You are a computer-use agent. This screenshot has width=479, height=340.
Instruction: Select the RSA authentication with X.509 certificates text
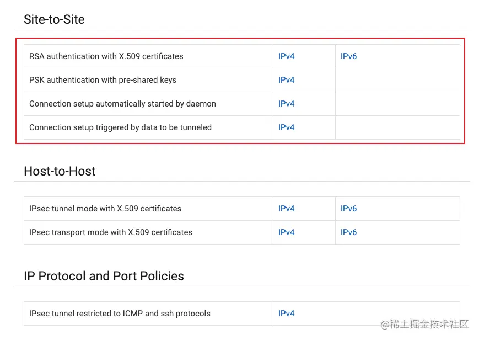(x=106, y=56)
